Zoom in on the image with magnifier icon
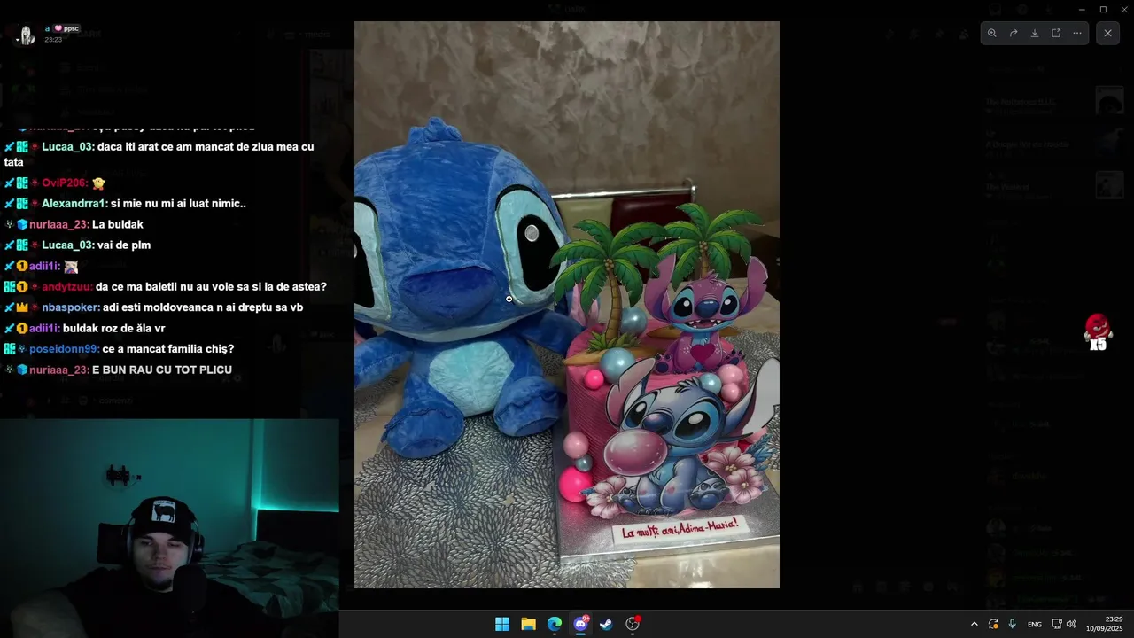 coord(992,34)
